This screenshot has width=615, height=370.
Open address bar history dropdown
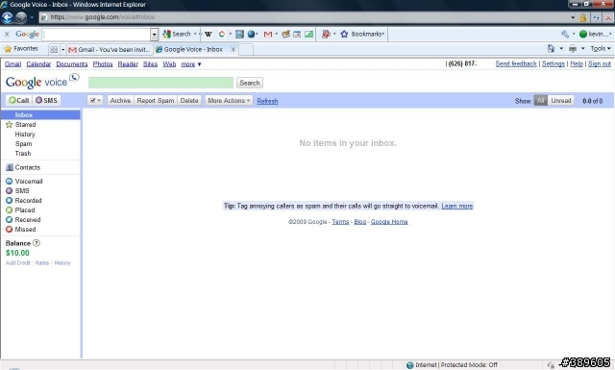click(x=573, y=17)
